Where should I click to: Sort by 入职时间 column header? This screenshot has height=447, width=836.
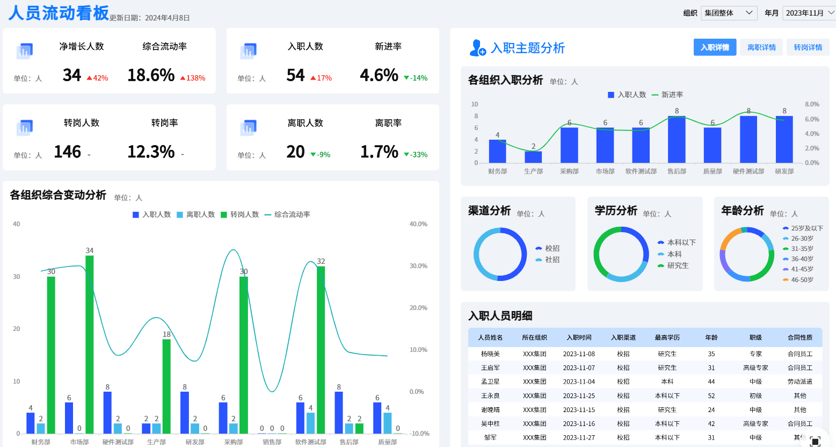tap(579, 337)
